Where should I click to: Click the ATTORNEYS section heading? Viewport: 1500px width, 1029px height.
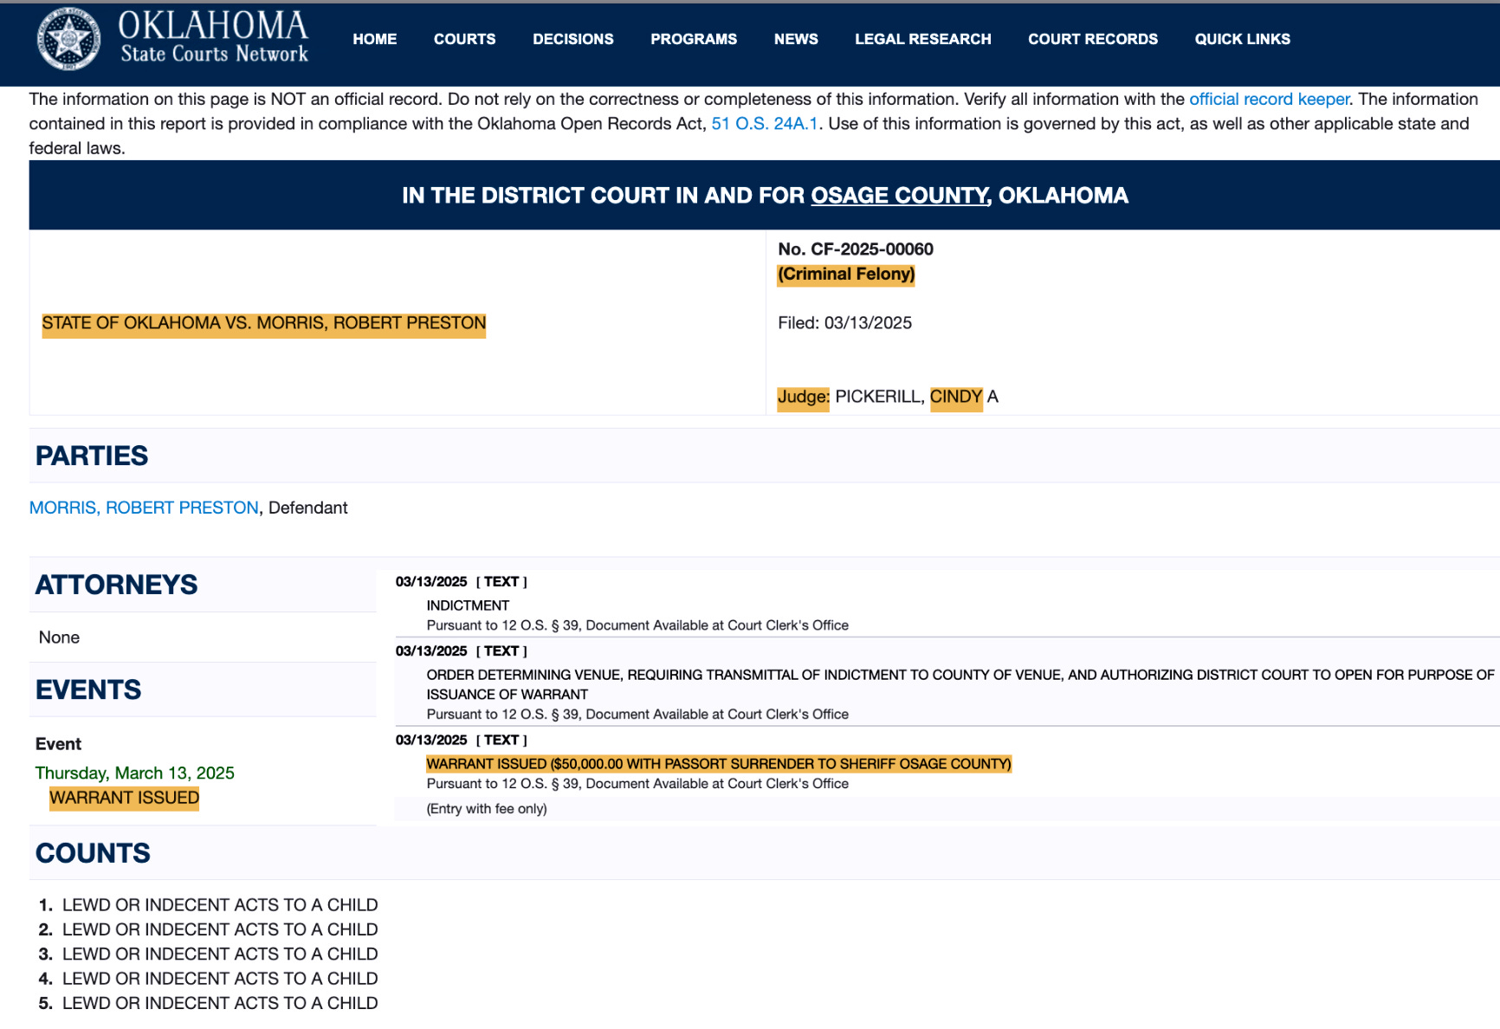coord(116,585)
